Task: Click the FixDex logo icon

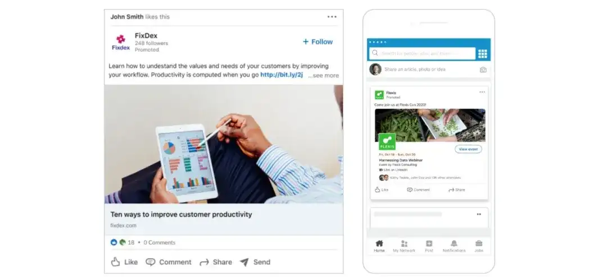Action: click(121, 43)
